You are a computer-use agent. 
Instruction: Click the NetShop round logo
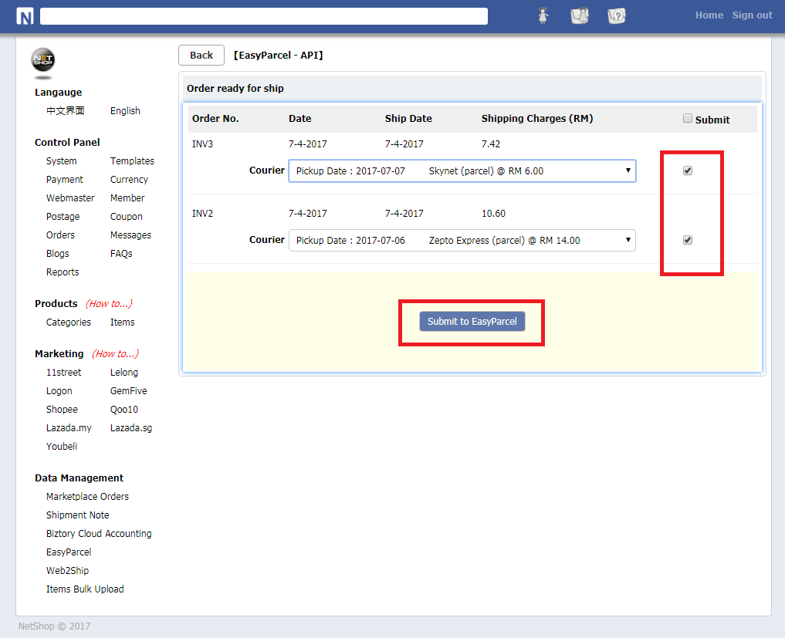(43, 60)
